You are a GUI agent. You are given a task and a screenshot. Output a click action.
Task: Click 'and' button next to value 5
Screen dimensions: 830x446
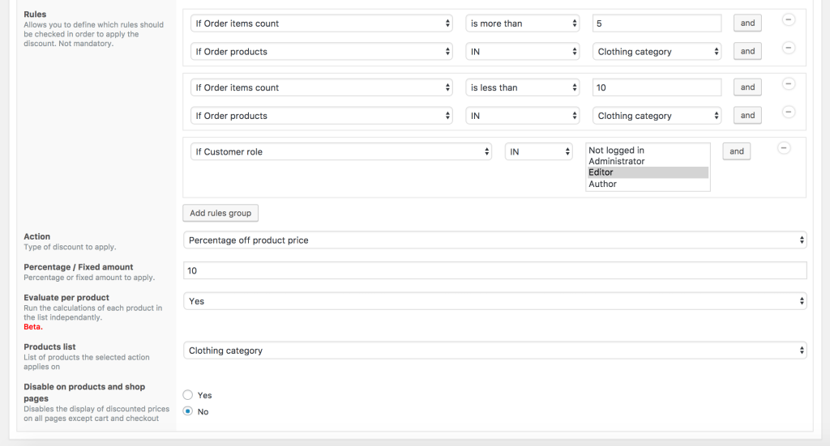point(747,23)
